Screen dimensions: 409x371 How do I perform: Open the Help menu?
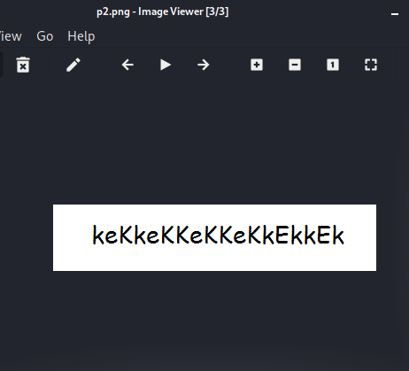[x=81, y=37]
